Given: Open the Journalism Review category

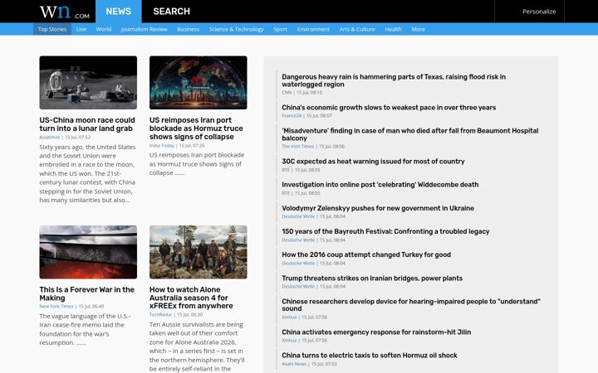Looking at the screenshot, I should pyautogui.click(x=144, y=29).
